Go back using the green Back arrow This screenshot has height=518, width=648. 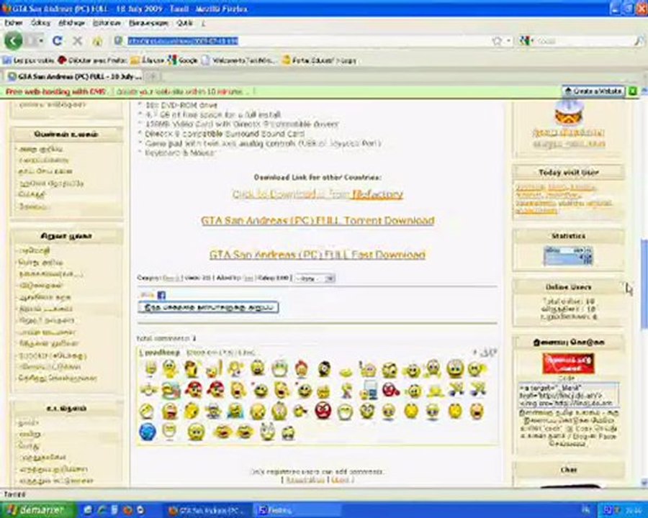13,41
